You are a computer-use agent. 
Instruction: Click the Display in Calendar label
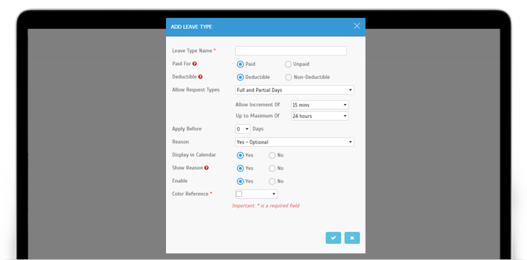point(194,155)
